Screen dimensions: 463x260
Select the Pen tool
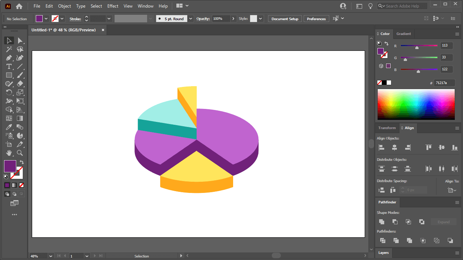tap(9, 58)
